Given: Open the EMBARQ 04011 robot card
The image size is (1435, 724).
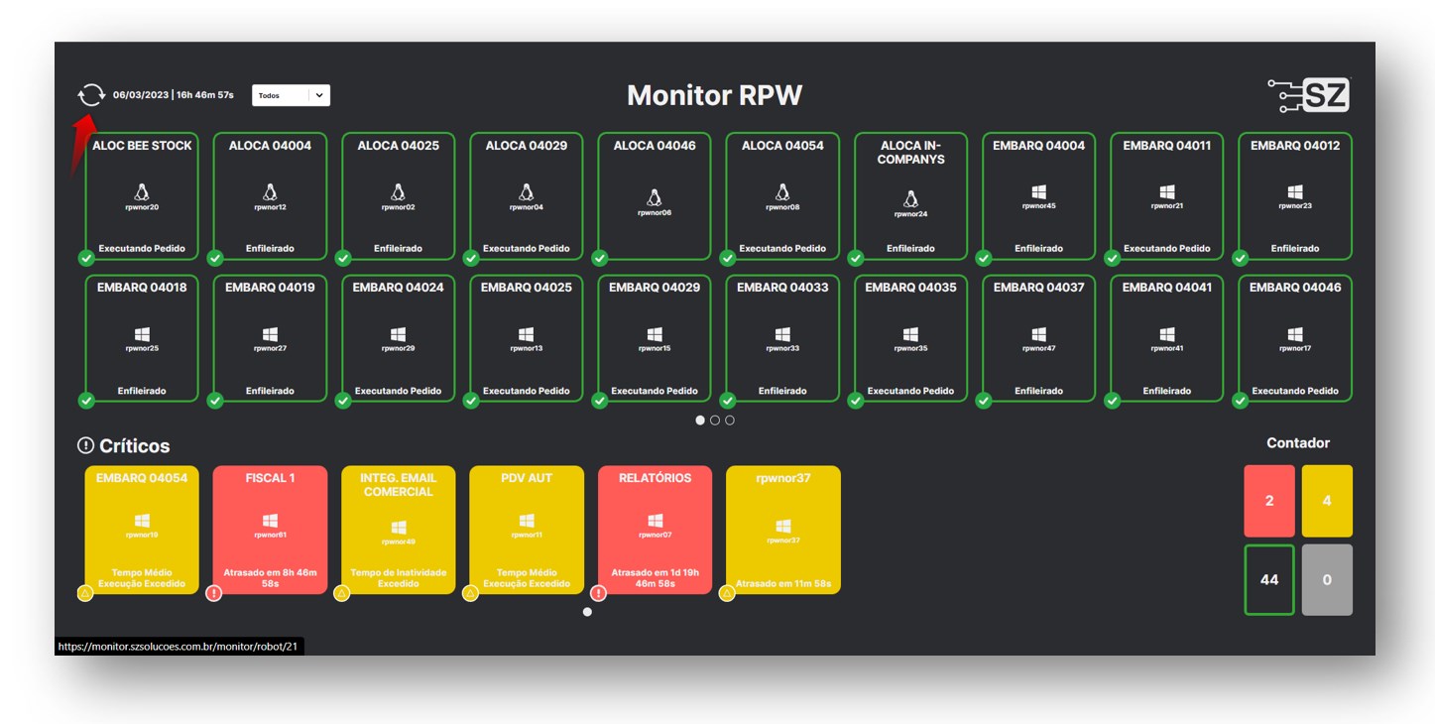Looking at the screenshot, I should [x=1166, y=196].
